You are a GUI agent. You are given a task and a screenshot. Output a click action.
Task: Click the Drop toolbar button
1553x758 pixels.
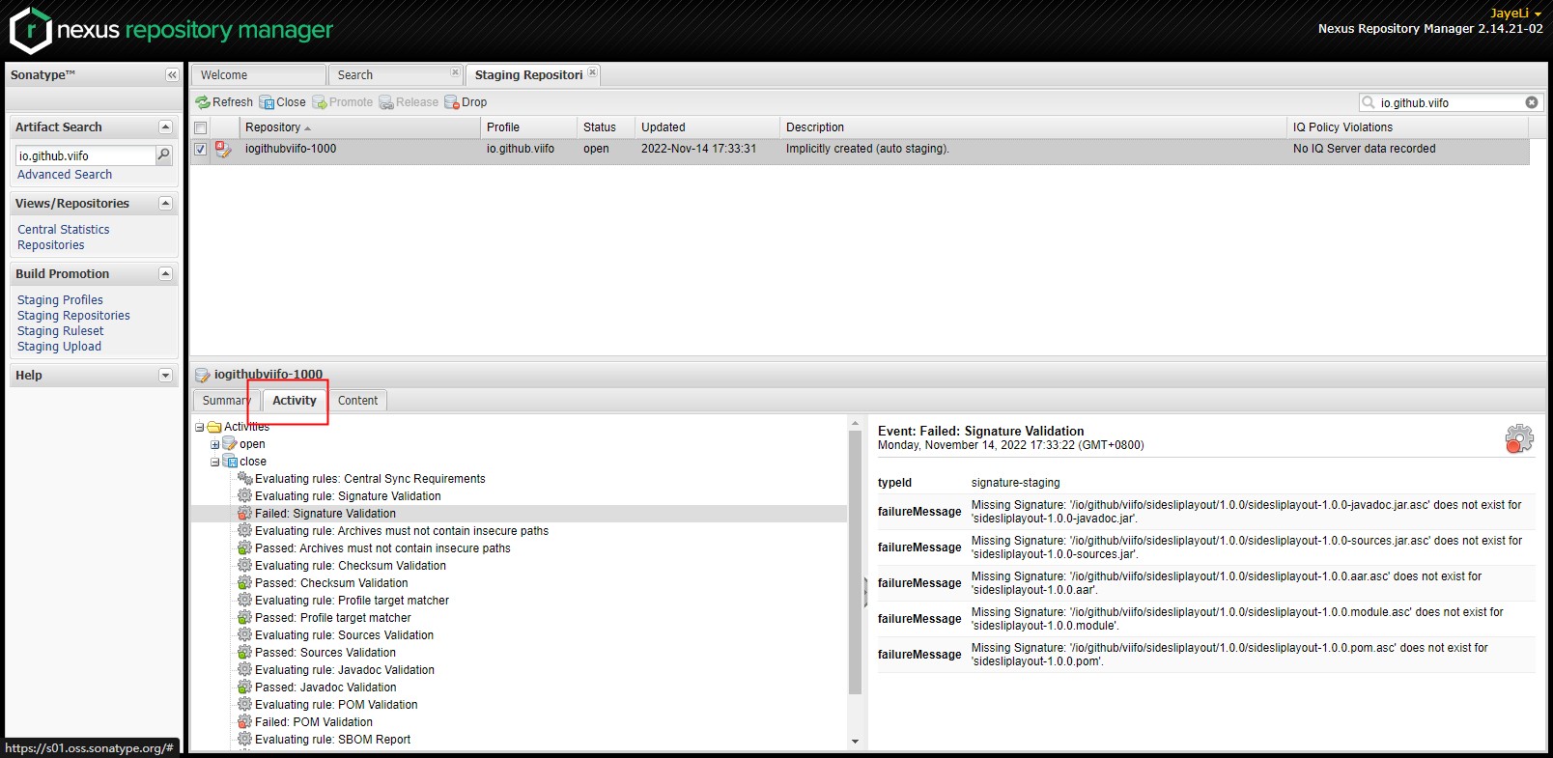[x=466, y=102]
